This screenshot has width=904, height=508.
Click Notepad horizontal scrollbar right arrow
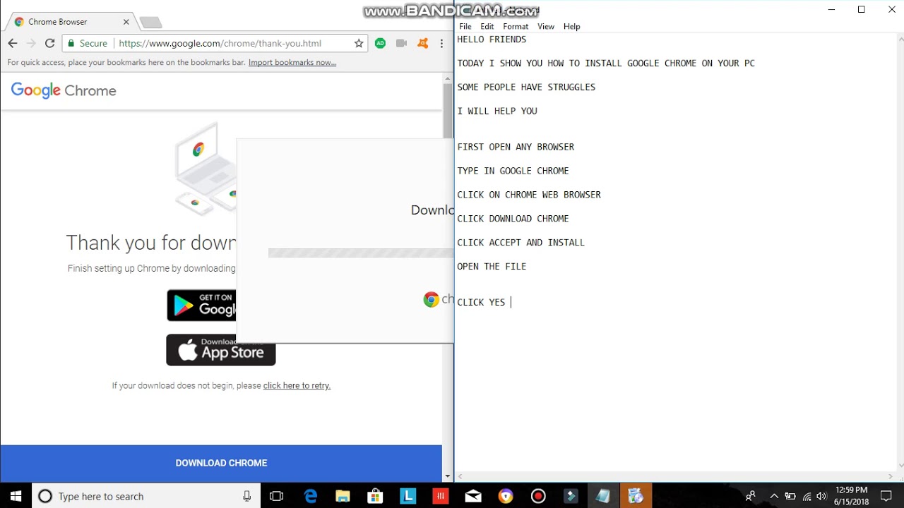[x=890, y=476]
